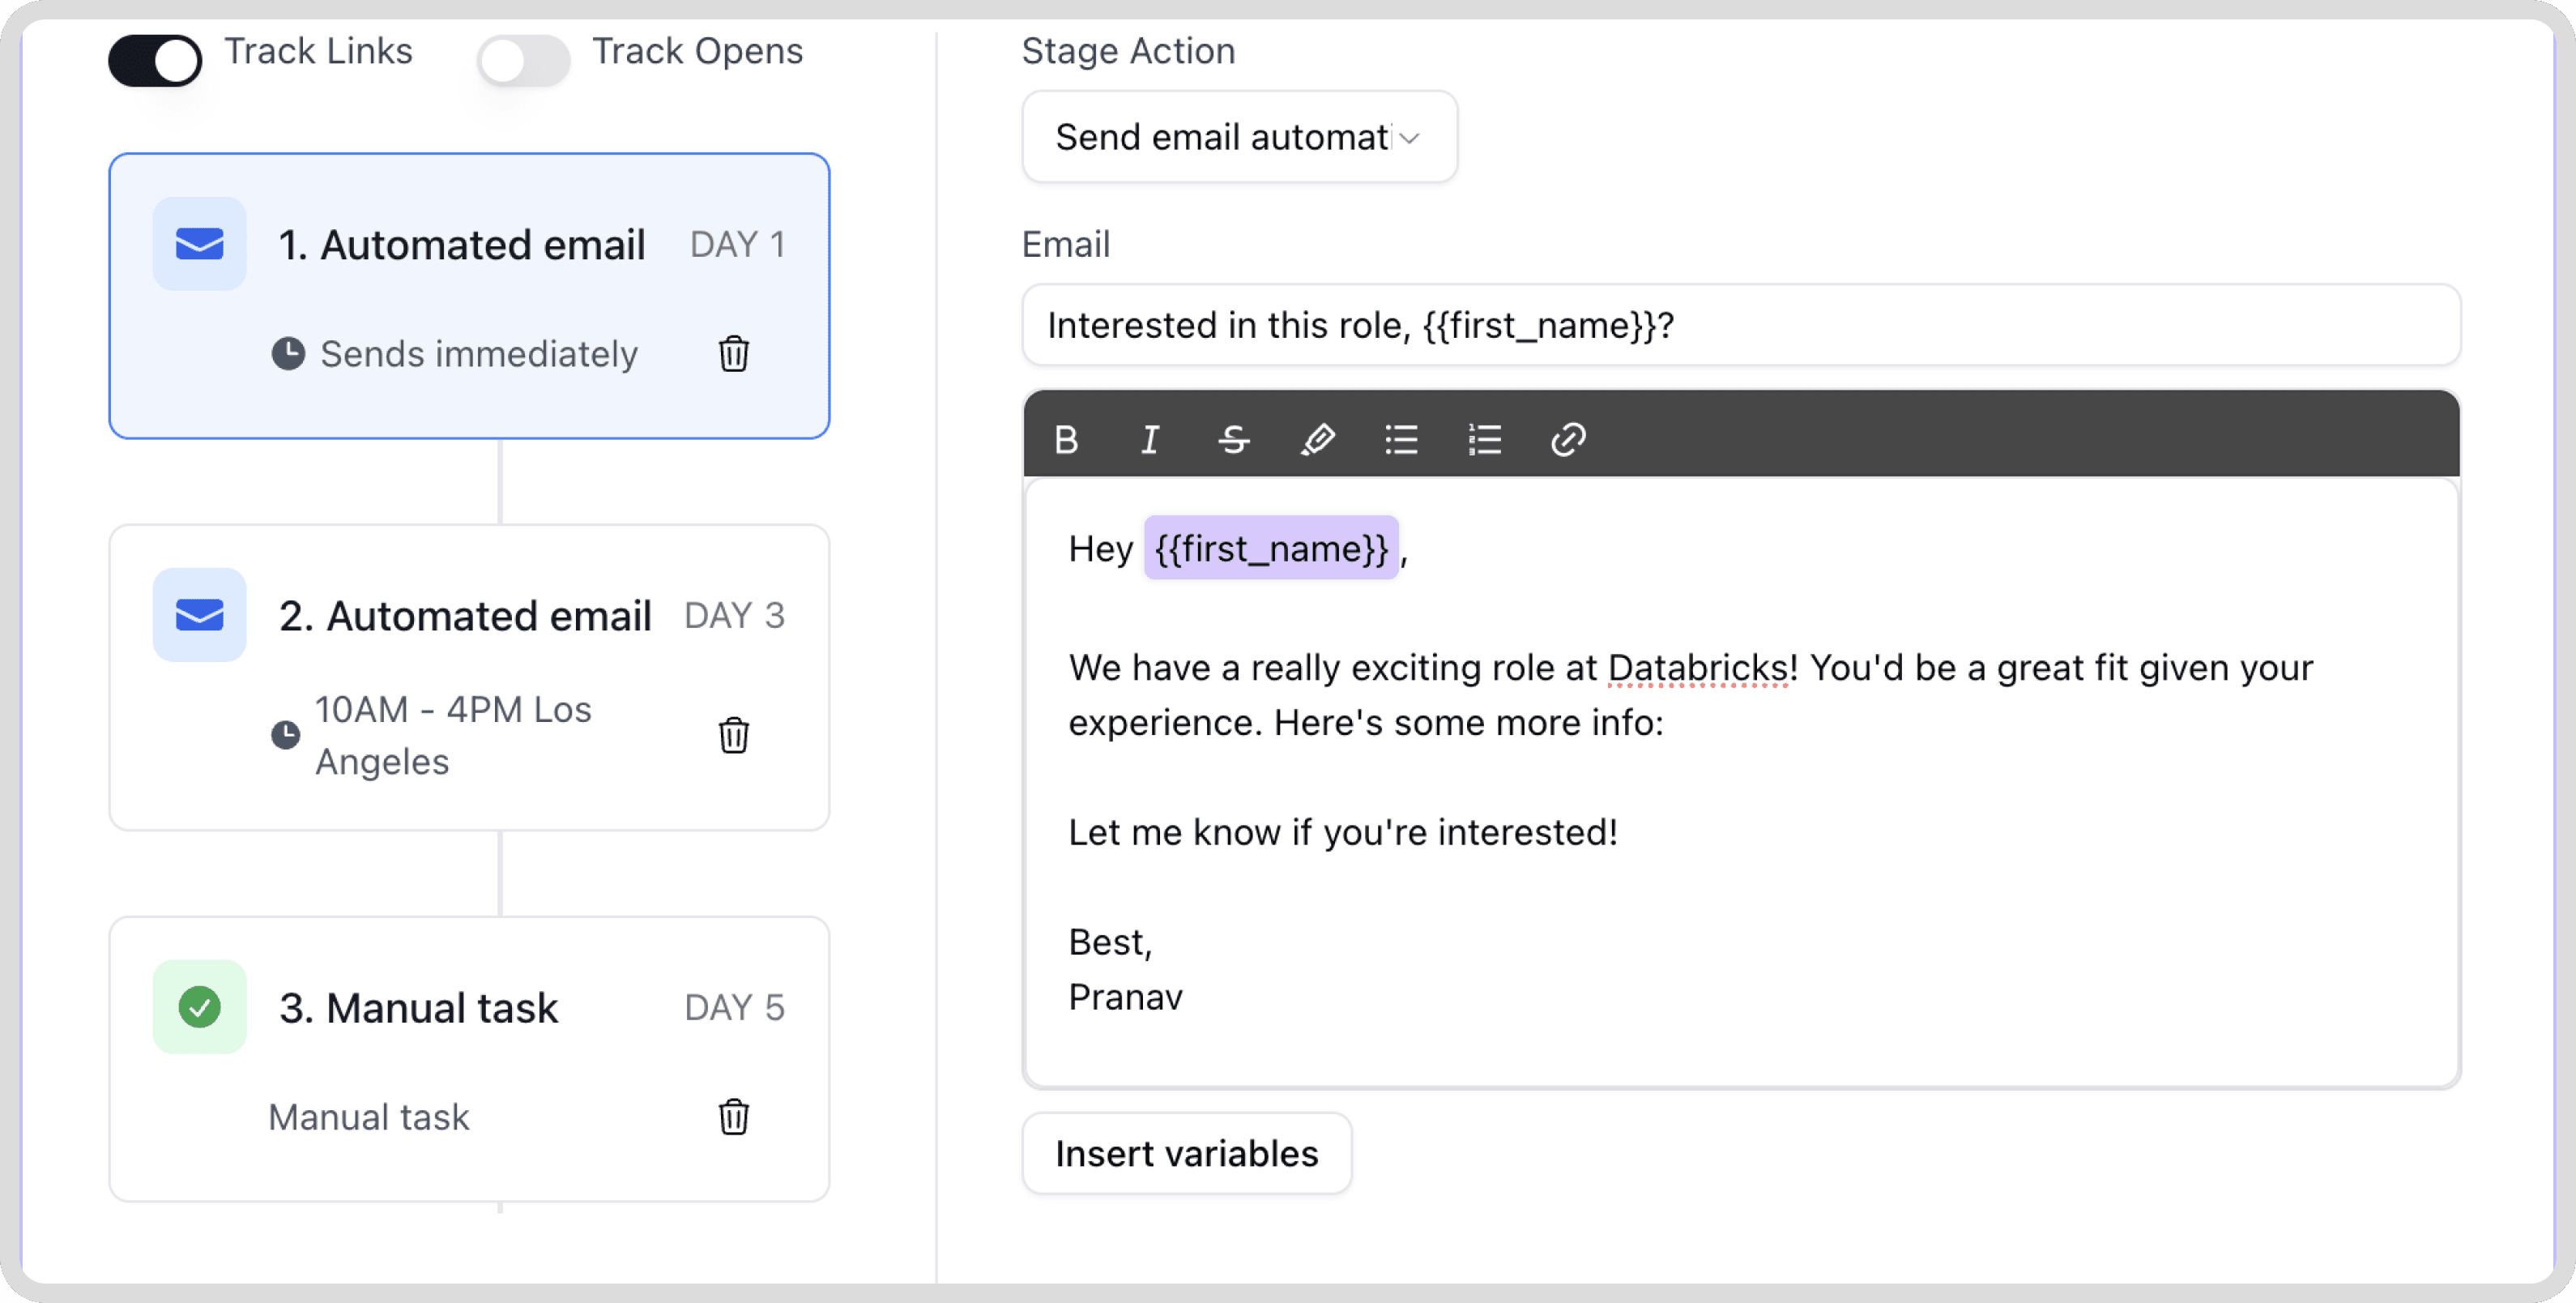The width and height of the screenshot is (2576, 1303).
Task: Delete the step 1 Automated email stage
Action: (x=733, y=354)
